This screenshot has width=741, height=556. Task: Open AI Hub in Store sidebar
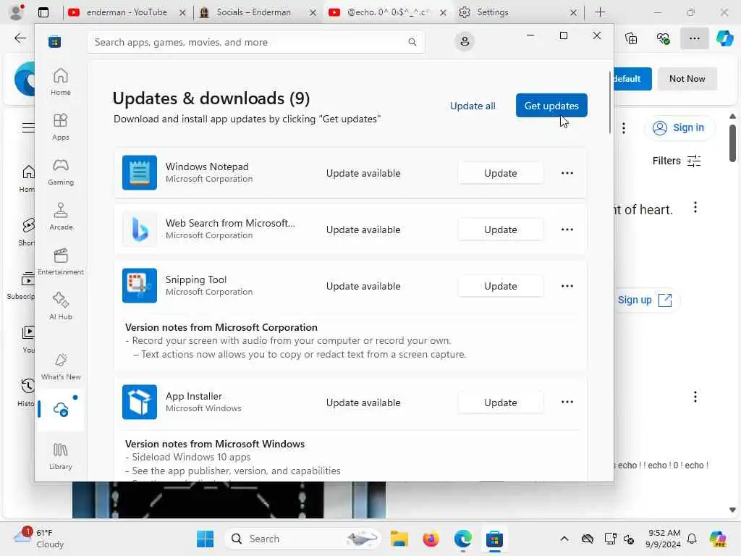61,306
